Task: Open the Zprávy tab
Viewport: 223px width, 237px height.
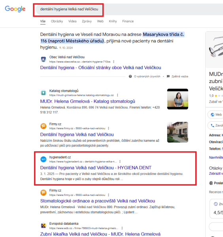Action: click(x=87, y=21)
